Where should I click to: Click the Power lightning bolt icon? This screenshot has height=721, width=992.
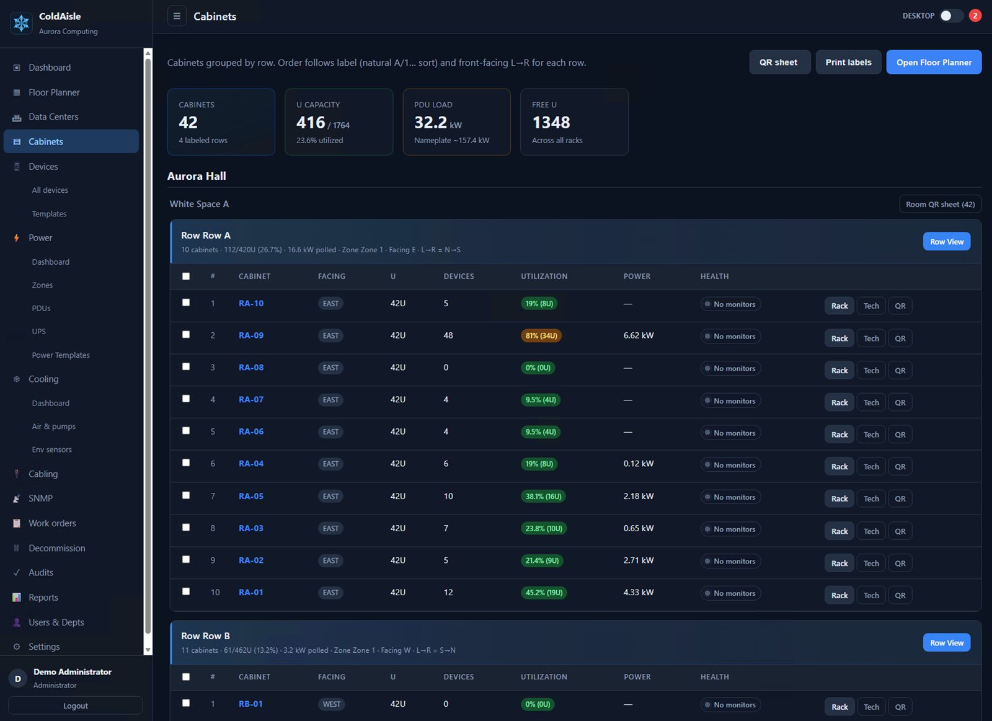17,238
